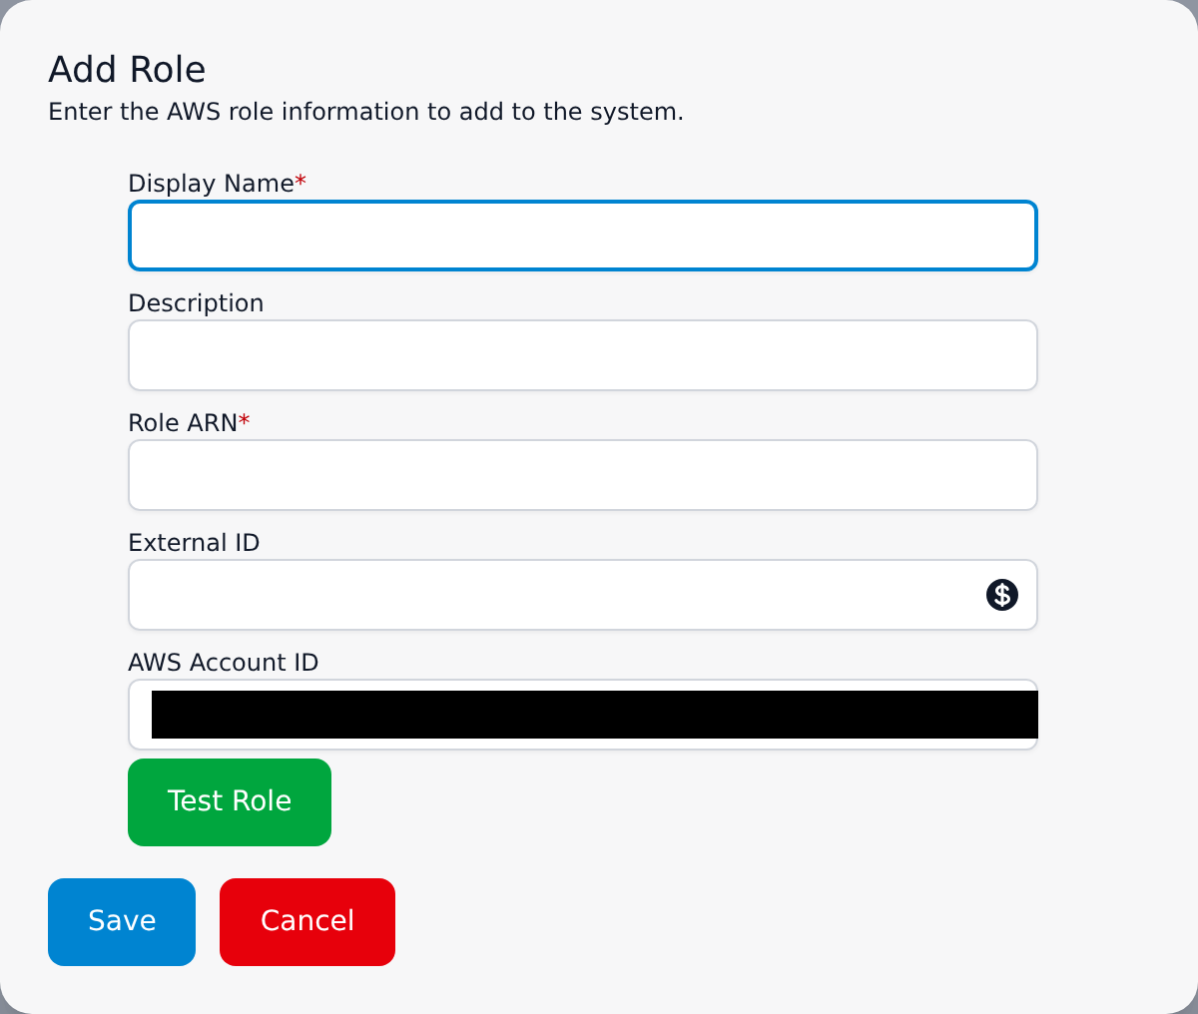Click the AWS Account ID field
This screenshot has width=1198, height=1014.
point(583,715)
